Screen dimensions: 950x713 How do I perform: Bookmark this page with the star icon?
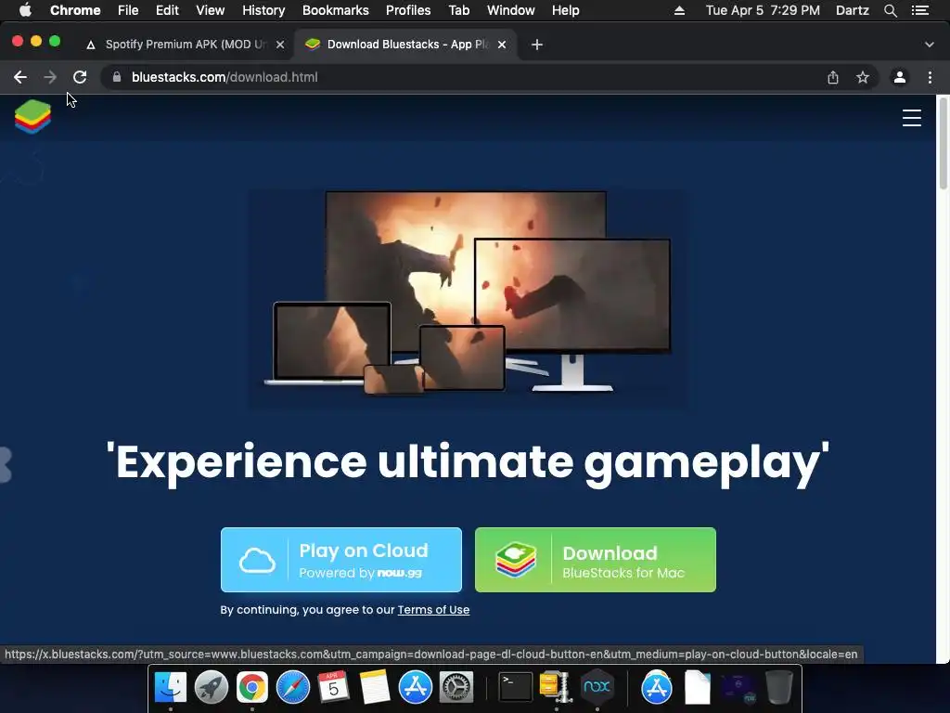pyautogui.click(x=863, y=77)
